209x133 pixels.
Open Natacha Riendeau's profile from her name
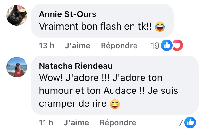76,66
